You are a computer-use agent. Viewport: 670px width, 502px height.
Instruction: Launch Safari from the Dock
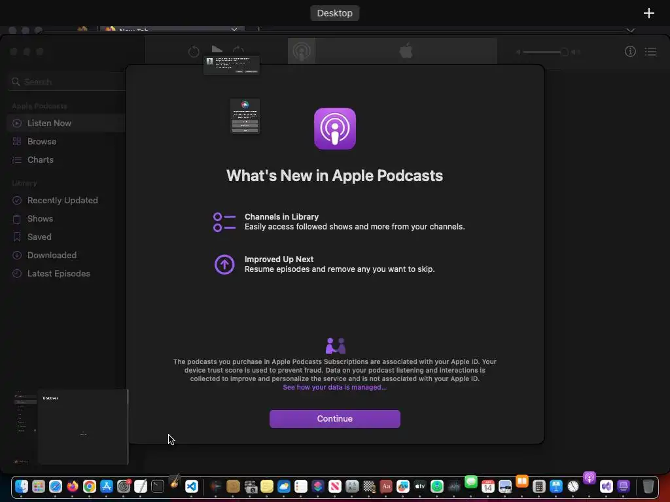56,486
